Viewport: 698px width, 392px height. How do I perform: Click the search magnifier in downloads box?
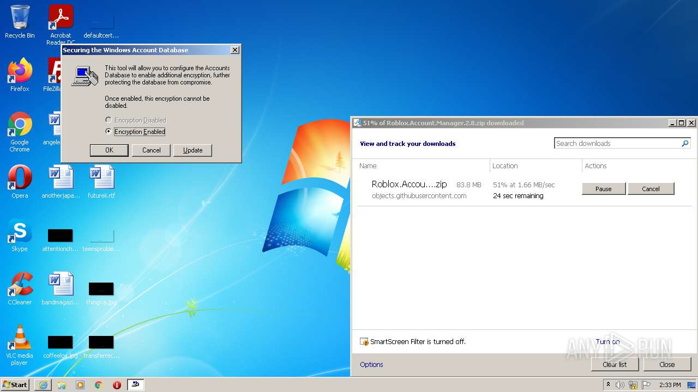[x=685, y=143]
